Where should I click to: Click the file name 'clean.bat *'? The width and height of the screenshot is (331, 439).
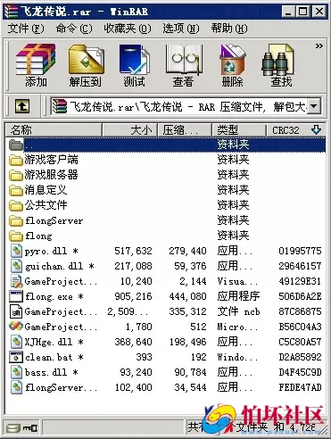coord(54,357)
